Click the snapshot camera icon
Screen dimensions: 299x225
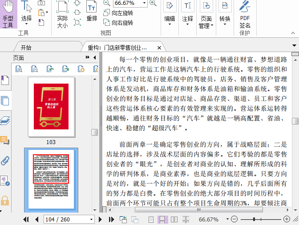pos(41,3)
